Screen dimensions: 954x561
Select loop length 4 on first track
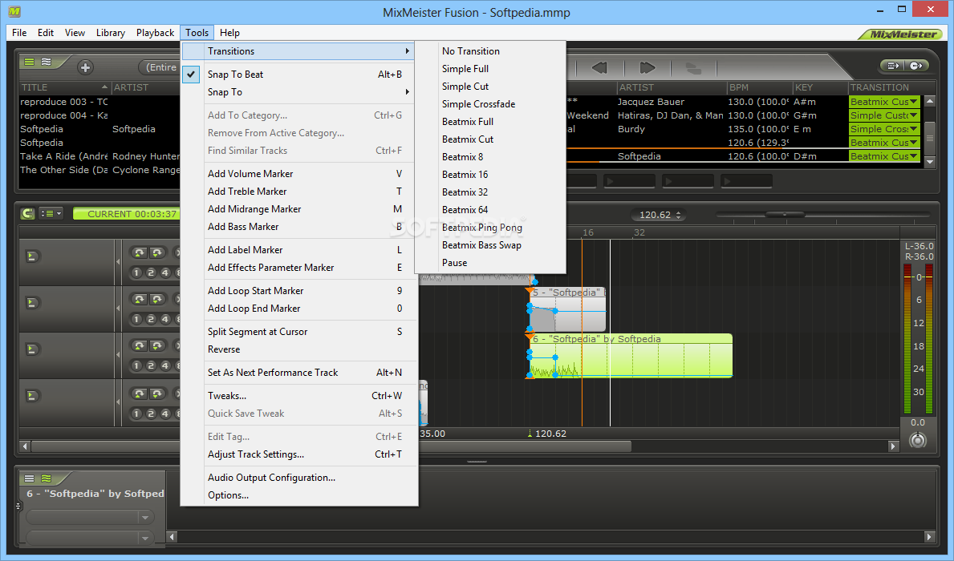pos(164,273)
